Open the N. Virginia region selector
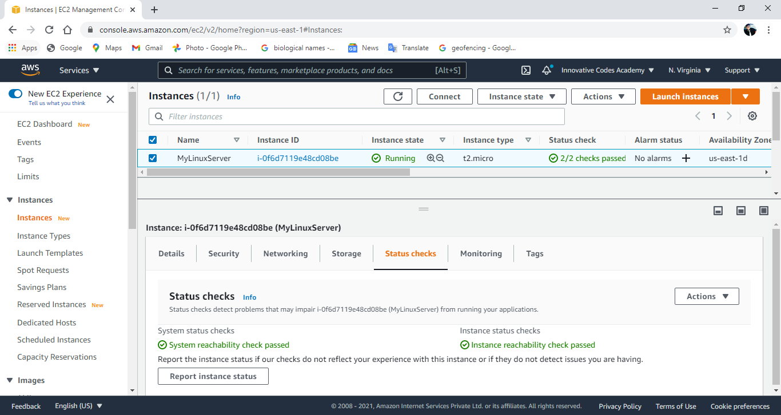The height and width of the screenshot is (415, 781). click(x=688, y=70)
